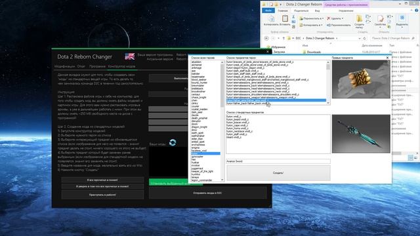Click the red Delete X in Explorer ribbon
This screenshot has height=236, width=420.
click(x=329, y=18)
